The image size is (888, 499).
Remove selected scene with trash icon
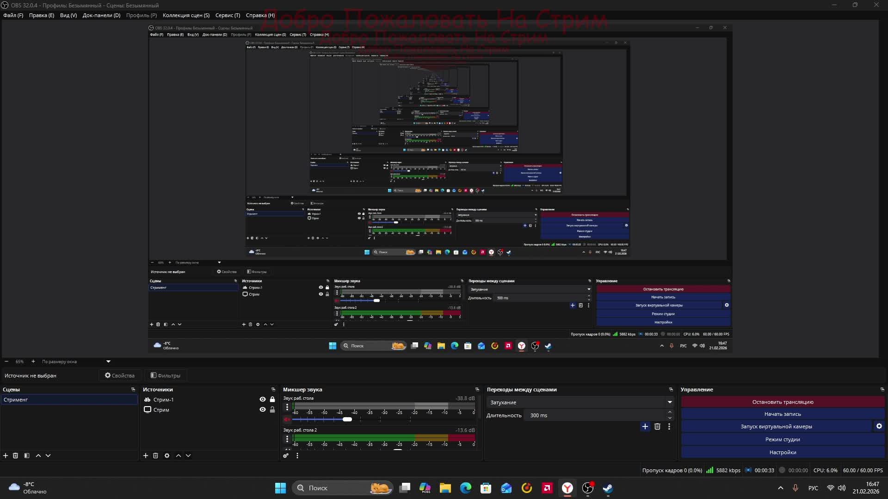click(x=15, y=456)
